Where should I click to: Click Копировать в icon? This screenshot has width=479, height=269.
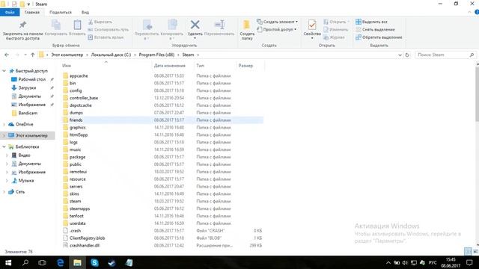(x=172, y=25)
